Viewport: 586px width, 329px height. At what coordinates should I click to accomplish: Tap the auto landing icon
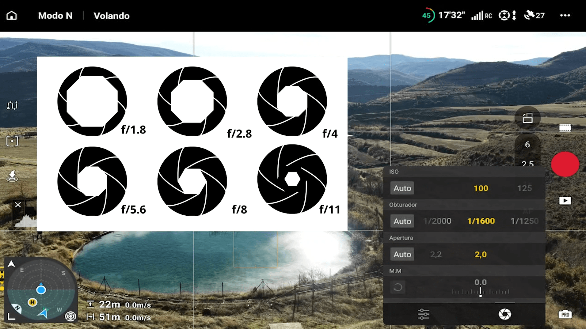coord(12,176)
